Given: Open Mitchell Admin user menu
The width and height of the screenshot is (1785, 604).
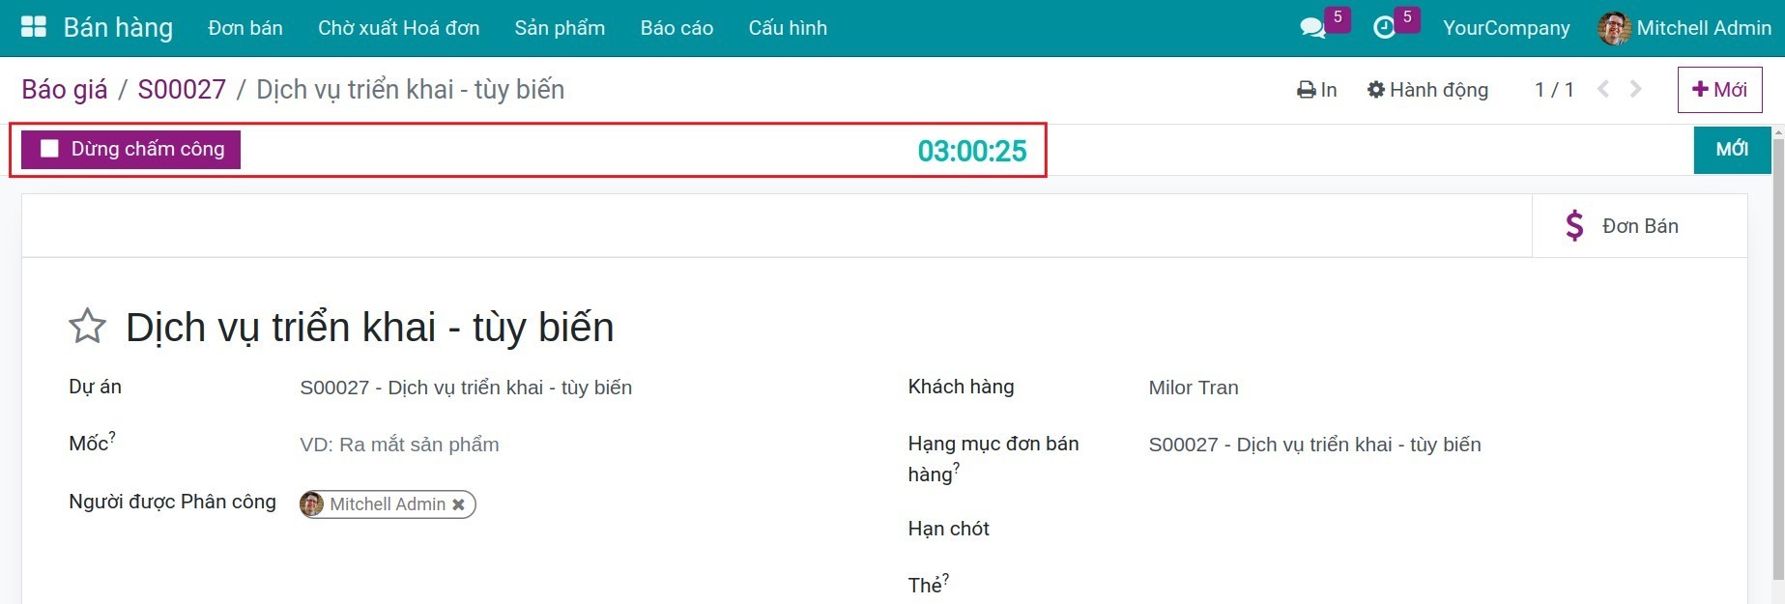Looking at the screenshot, I should pyautogui.click(x=1684, y=28).
